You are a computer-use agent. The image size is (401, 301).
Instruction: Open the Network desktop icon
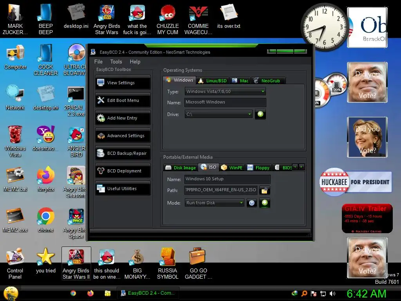click(15, 98)
